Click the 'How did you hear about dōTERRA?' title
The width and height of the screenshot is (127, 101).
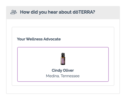tap(57, 12)
